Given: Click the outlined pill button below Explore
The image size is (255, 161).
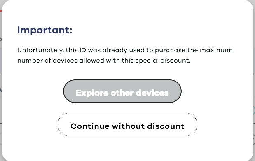Looking at the screenshot, I should [128, 125].
